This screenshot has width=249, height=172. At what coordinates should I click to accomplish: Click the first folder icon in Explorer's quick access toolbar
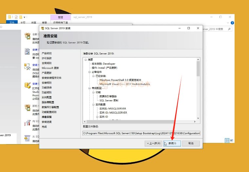pos(10,17)
